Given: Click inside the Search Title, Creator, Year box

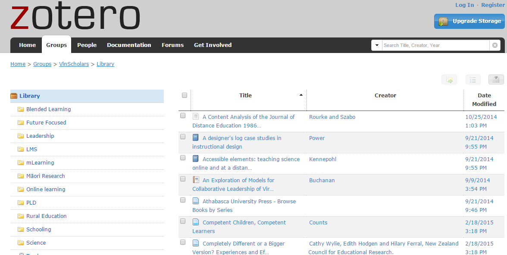Looking at the screenshot, I should pos(433,45).
